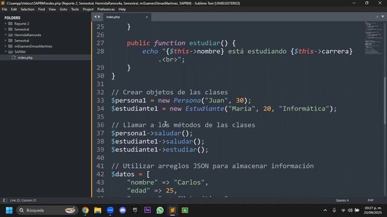Open the green app on taskbar

click(x=185, y=210)
